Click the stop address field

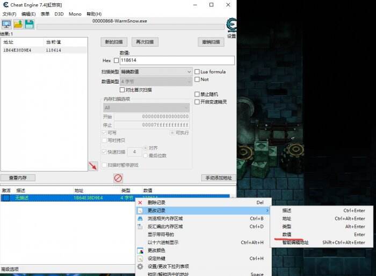pos(152,125)
